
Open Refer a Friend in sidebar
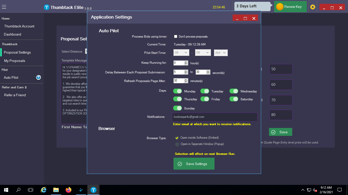coord(15,95)
